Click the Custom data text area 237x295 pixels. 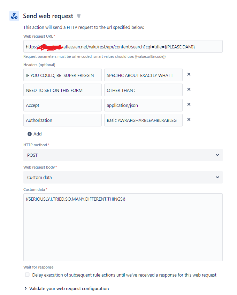123,226
